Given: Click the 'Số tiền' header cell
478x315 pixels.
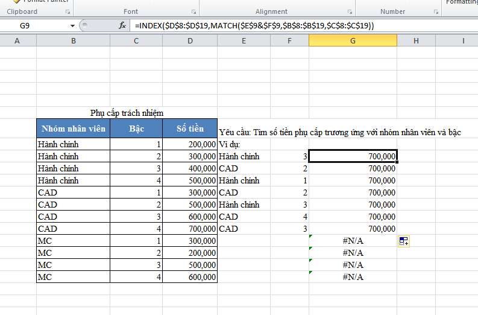Looking at the screenshot, I should 190,129.
